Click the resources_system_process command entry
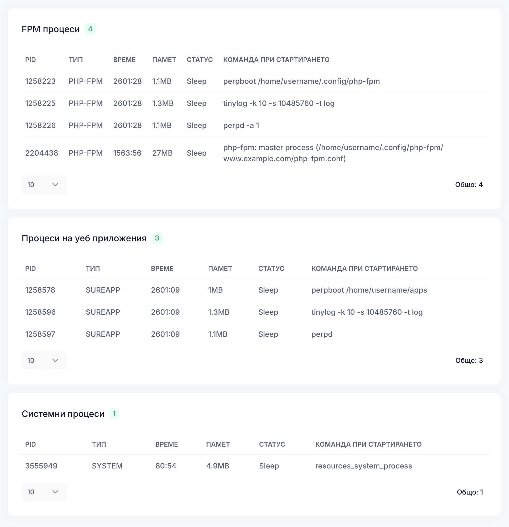 tap(363, 466)
